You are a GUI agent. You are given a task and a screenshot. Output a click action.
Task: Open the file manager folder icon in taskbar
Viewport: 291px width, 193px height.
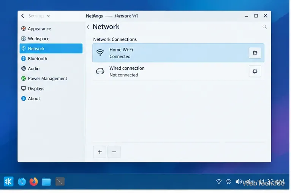(x=46, y=182)
